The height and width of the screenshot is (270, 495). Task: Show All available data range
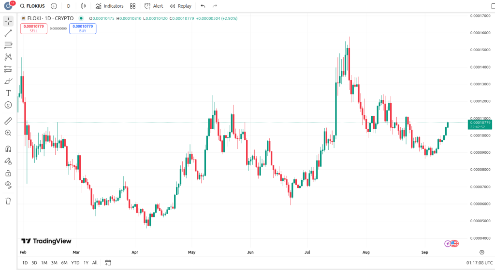point(95,263)
